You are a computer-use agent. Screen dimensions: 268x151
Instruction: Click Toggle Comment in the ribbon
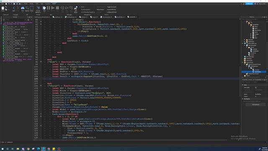(112, 7)
